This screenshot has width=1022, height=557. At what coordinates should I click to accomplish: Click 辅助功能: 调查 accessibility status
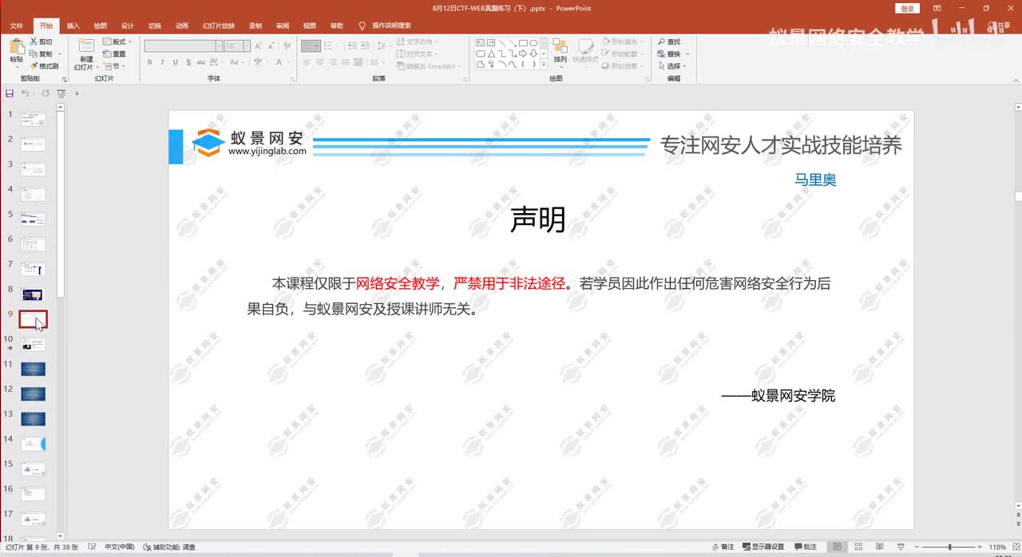(169, 547)
